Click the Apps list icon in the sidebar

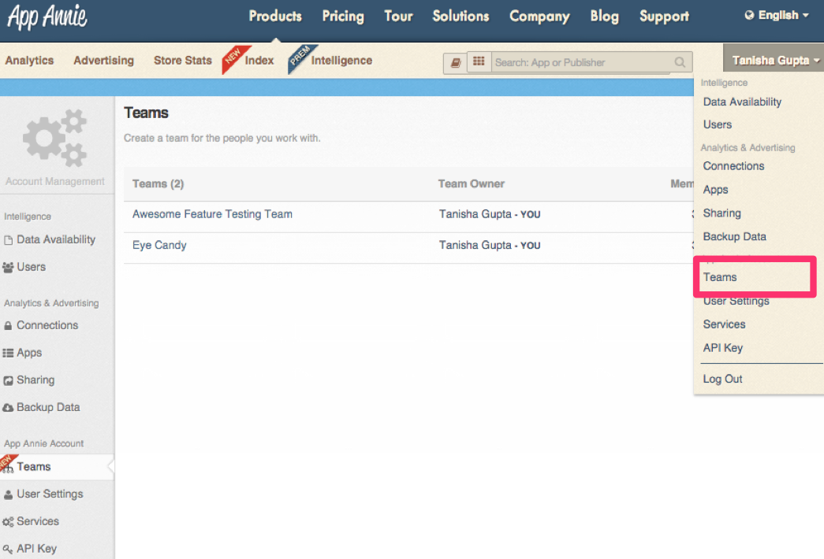[x=8, y=353]
